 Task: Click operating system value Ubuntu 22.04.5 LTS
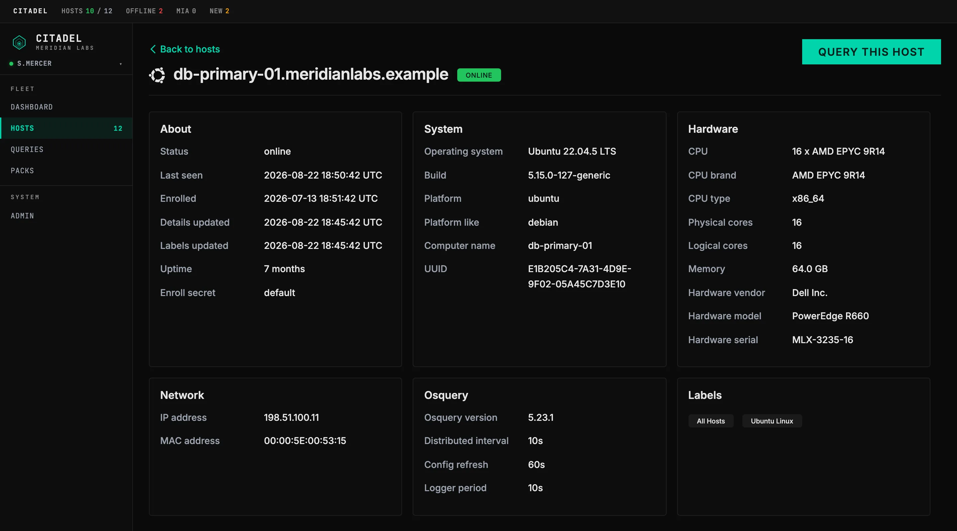click(x=572, y=151)
